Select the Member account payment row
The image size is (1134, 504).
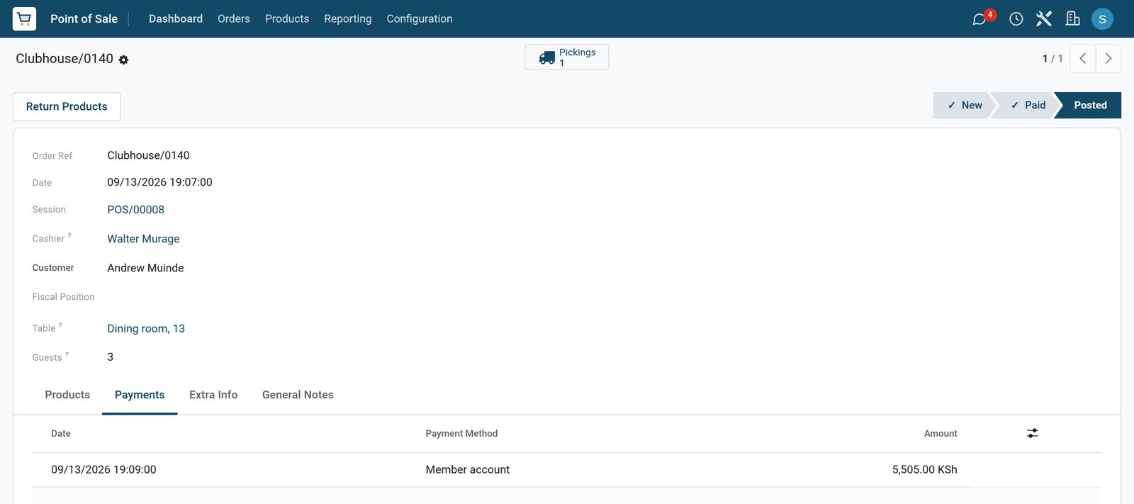(x=567, y=470)
